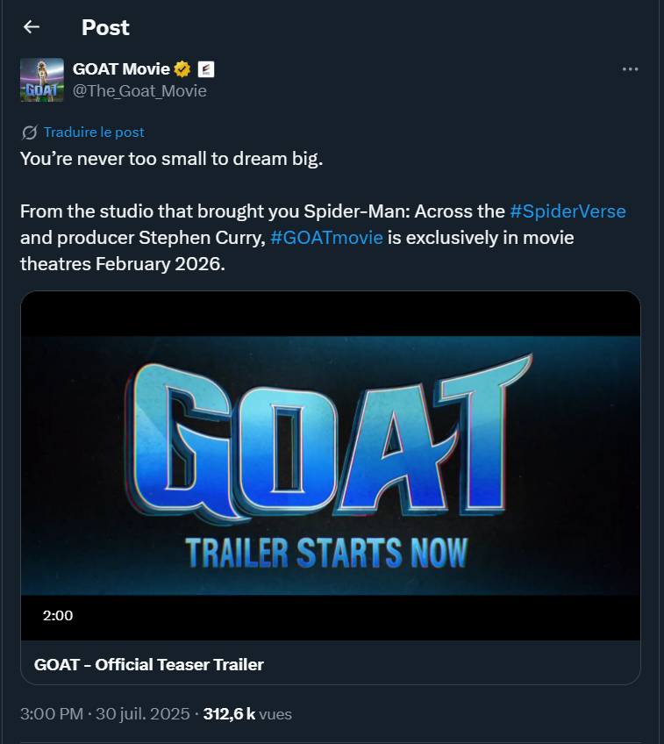Click the Traduire le post link
This screenshot has height=744, width=664.
tap(94, 132)
